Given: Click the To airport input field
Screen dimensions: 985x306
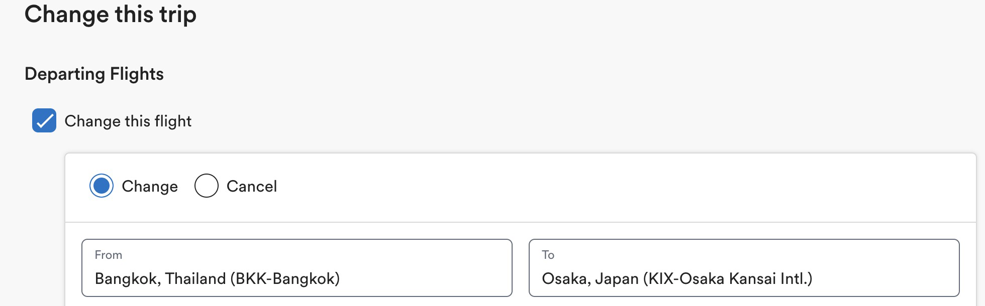Looking at the screenshot, I should 744,268.
